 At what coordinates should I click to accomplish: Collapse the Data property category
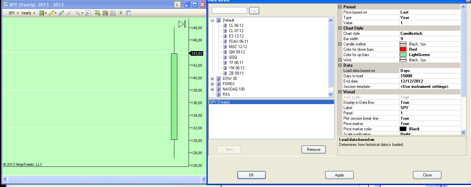coord(340,65)
